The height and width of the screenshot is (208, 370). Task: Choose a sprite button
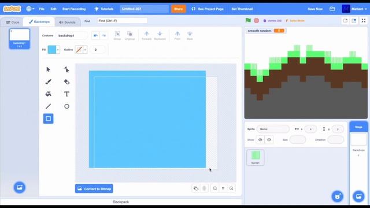coord(338,196)
